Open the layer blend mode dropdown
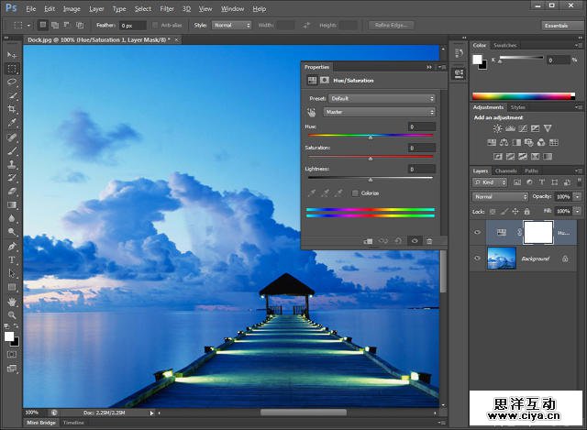Image resolution: width=587 pixels, height=430 pixels. coord(500,196)
